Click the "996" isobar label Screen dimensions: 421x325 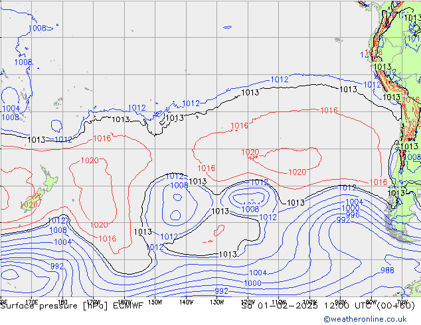[352, 214]
